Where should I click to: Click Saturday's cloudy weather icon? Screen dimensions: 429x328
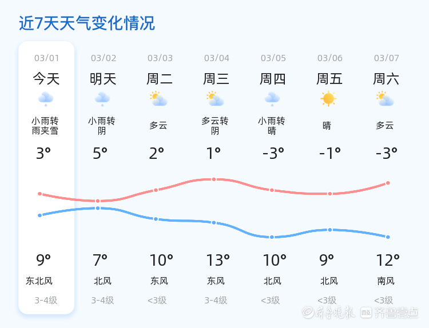[x=386, y=99]
